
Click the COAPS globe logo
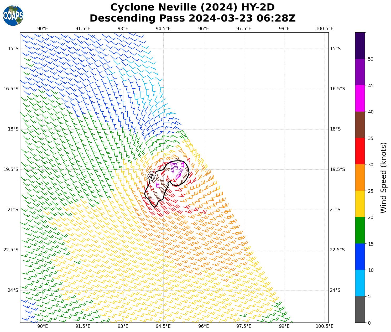click(13, 16)
